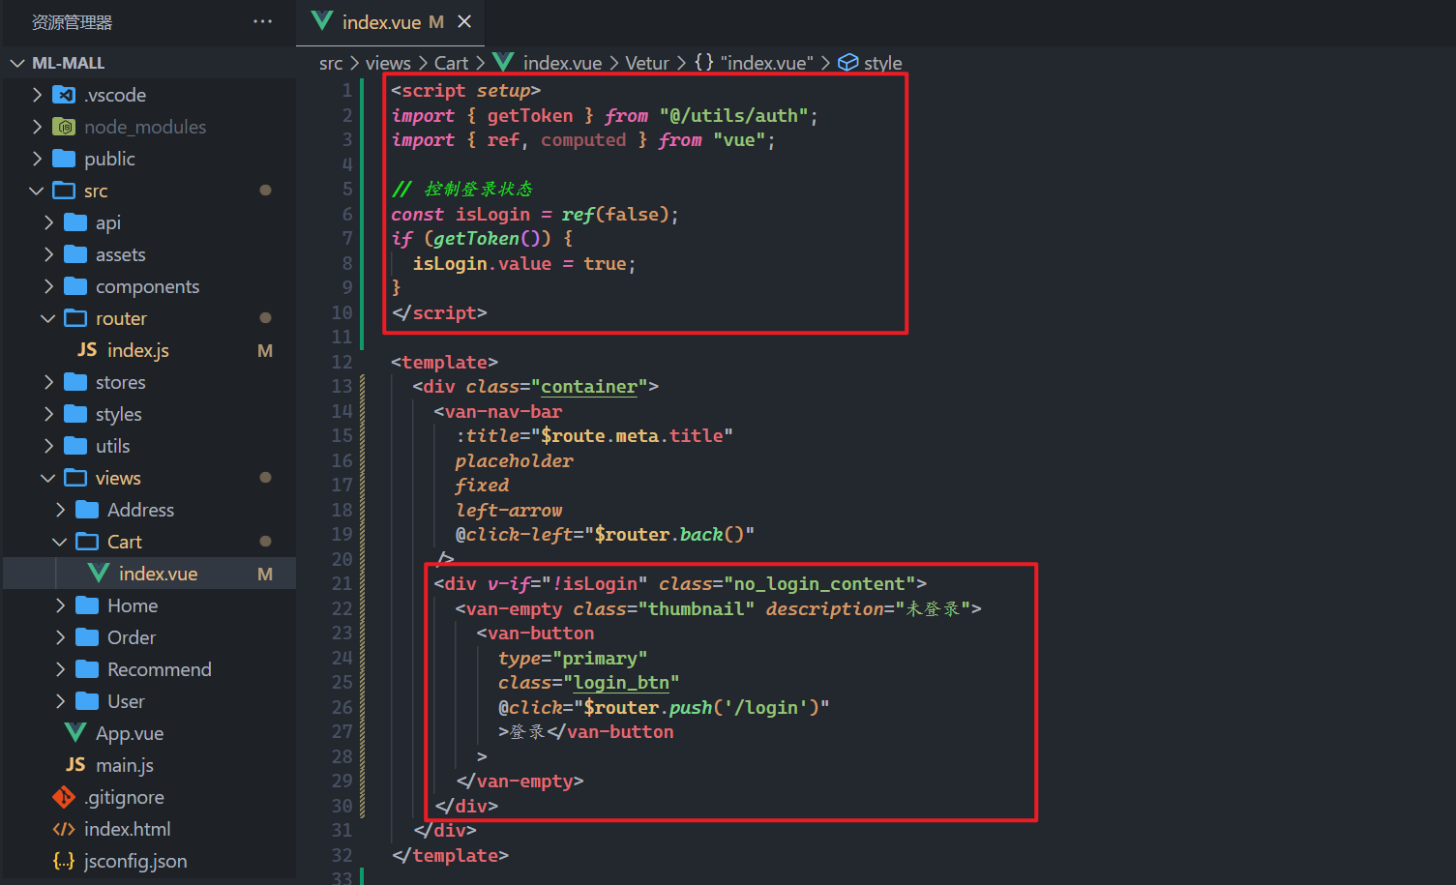Image resolution: width=1456 pixels, height=885 pixels.
Task: Click the User folder icon
Action: coord(87,701)
